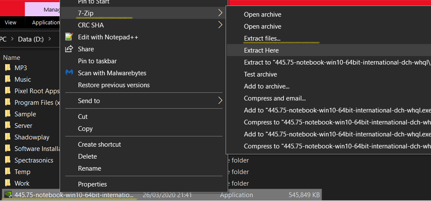Click the Work folder icon
Viewport: 431px width, 201px height.
[8, 183]
